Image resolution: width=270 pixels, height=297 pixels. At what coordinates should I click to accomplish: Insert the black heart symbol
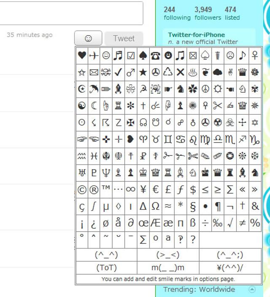click(82, 56)
